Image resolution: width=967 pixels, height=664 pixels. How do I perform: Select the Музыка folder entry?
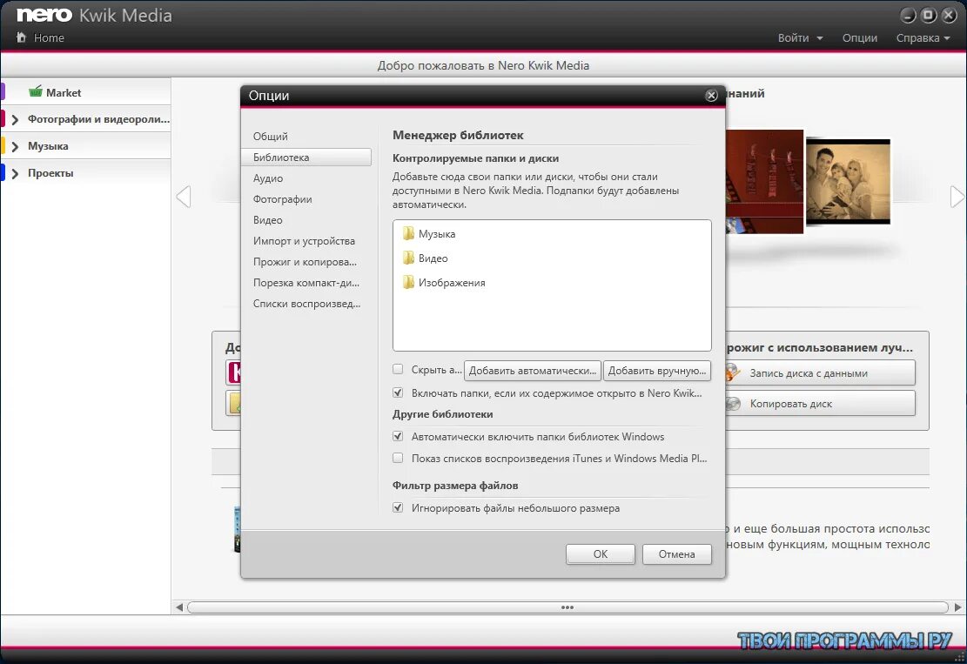point(551,234)
